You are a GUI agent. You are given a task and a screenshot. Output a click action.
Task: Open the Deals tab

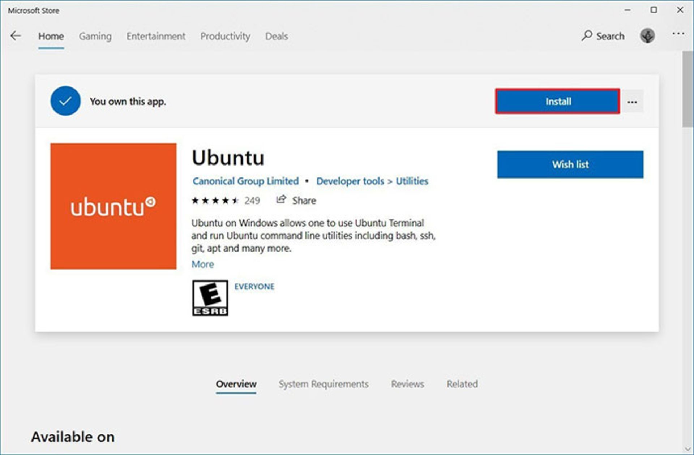pos(277,36)
